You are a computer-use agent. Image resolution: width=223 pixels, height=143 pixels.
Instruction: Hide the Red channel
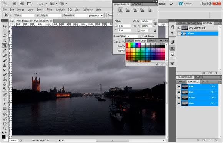click(x=179, y=92)
